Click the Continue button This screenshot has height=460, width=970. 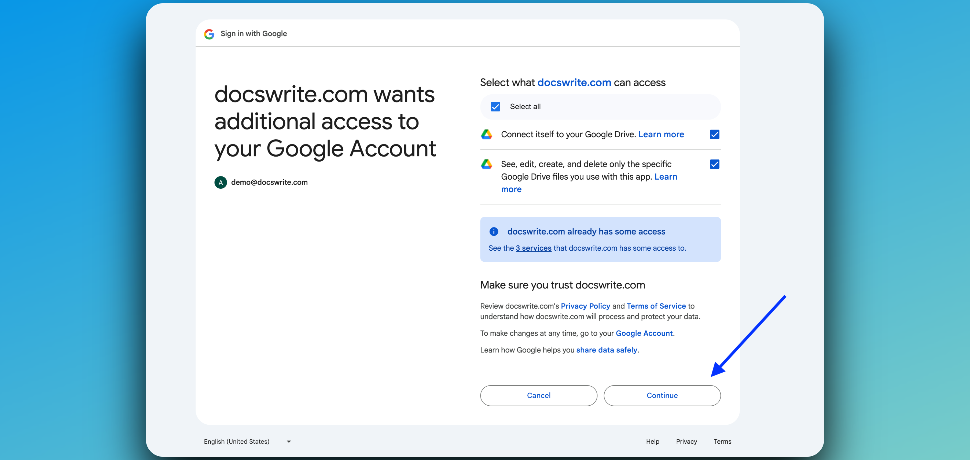[x=662, y=396]
